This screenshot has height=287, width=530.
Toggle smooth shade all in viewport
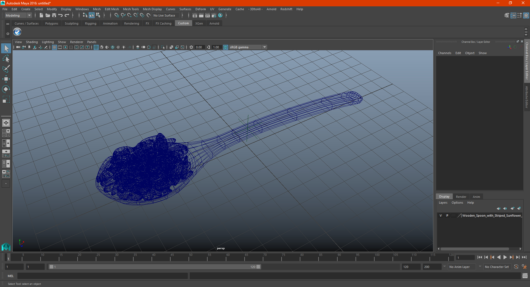[102, 47]
